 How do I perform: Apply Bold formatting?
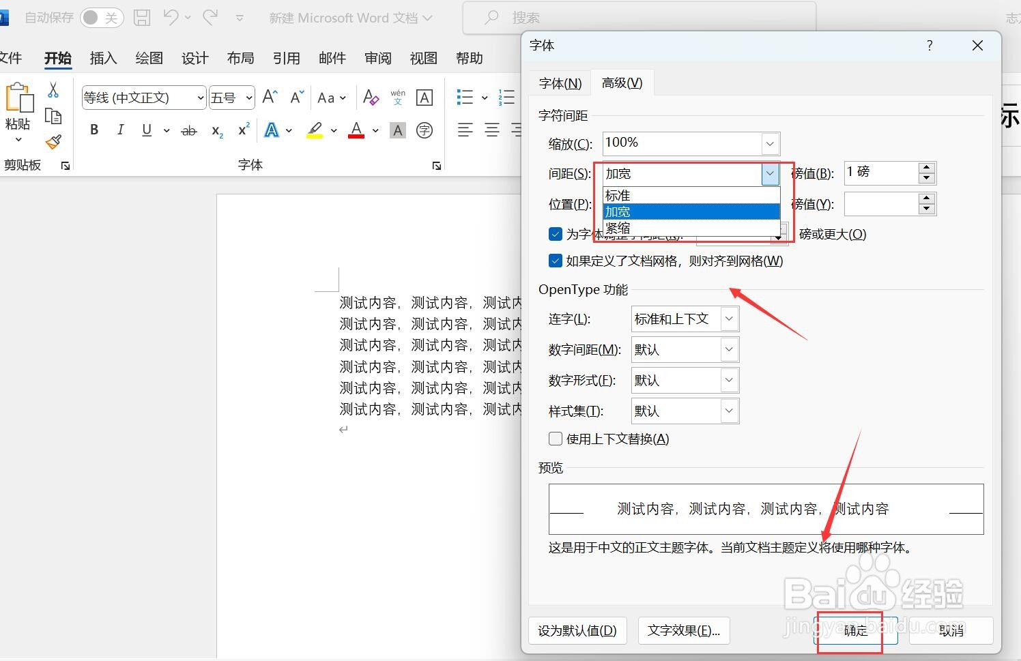tap(94, 130)
